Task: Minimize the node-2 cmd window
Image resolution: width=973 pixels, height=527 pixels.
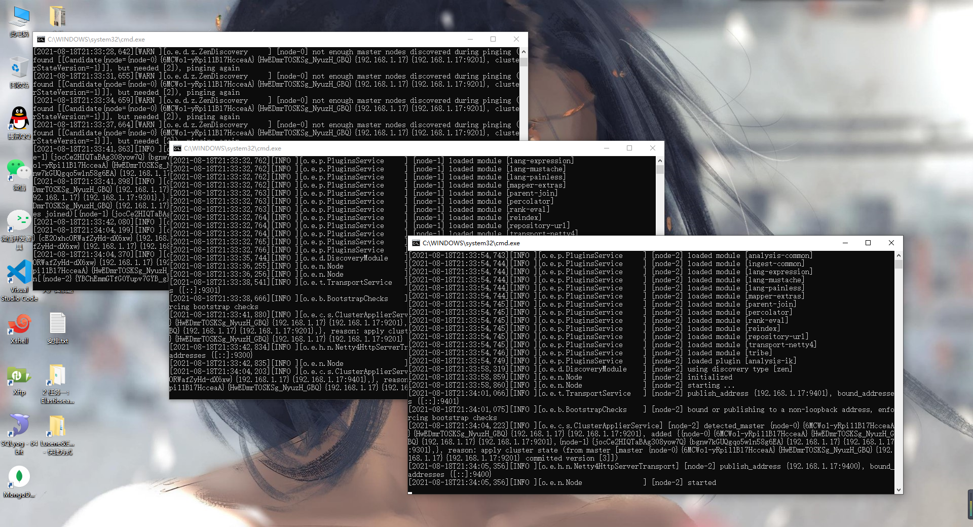Action: (x=845, y=243)
